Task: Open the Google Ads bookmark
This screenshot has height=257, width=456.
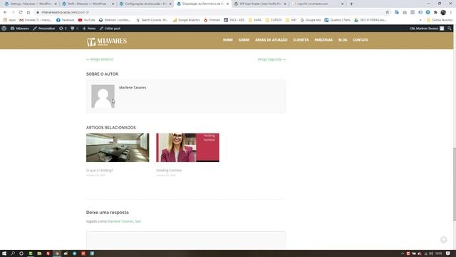Action: [x=311, y=20]
